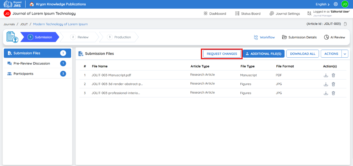Delete the JOLIT-003-professional-interior figure file
The height and width of the screenshot is (166, 353).
click(333, 93)
